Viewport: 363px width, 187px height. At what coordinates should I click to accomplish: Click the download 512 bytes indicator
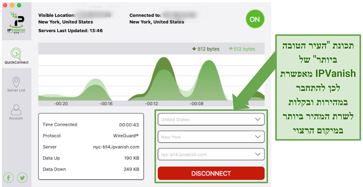point(205,49)
